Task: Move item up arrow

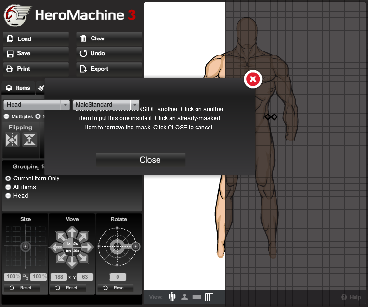Action: [72, 231]
